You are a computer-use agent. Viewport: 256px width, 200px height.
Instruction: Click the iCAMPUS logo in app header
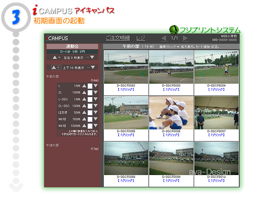coord(57,38)
